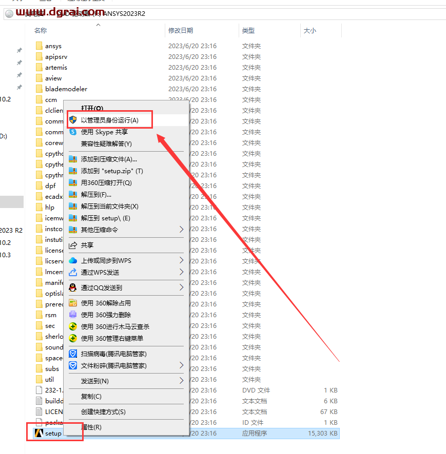Sort by the 名称 (Name) column header
446x454 pixels.
[x=41, y=30]
